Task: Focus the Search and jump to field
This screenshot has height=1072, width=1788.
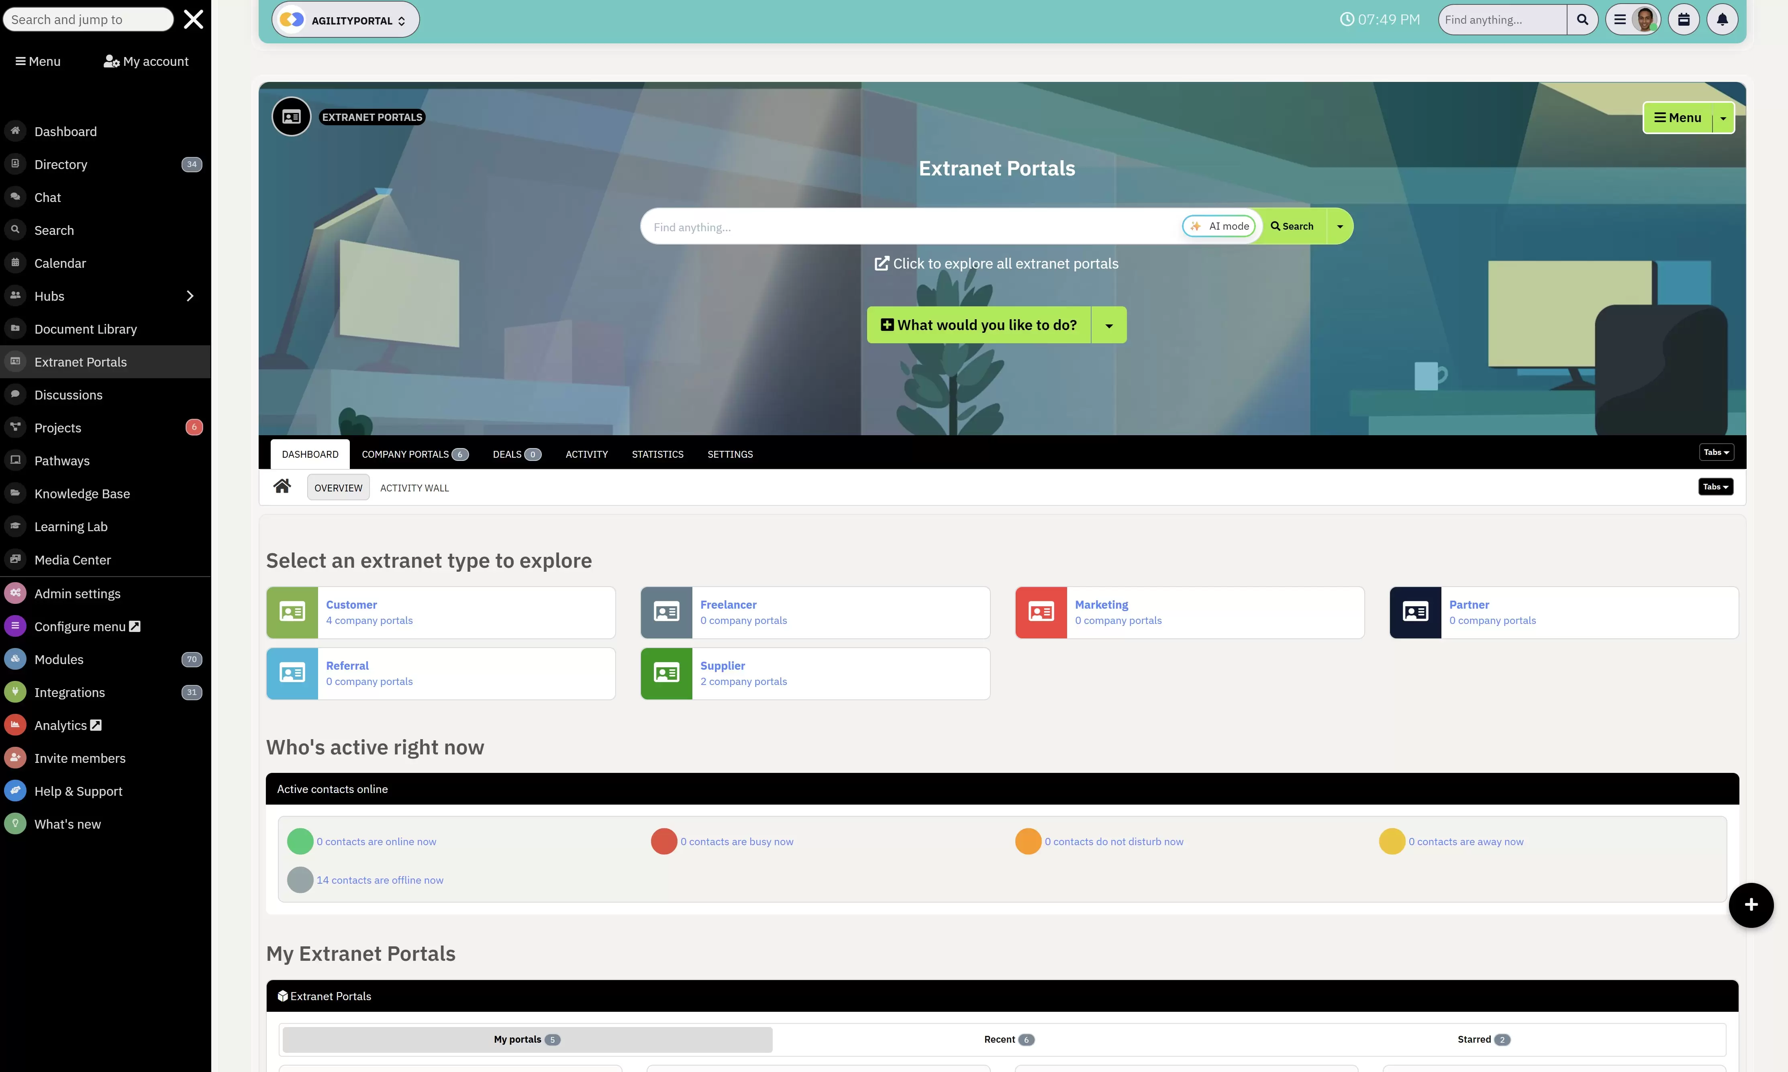Action: [x=88, y=20]
